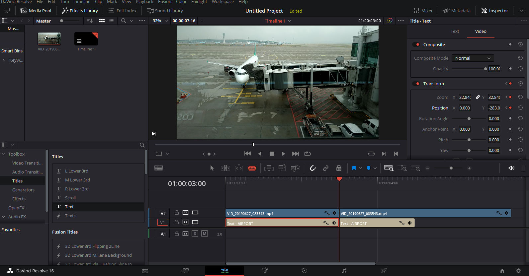Disable the Transform section toggle
The width and height of the screenshot is (529, 276).
416,84
